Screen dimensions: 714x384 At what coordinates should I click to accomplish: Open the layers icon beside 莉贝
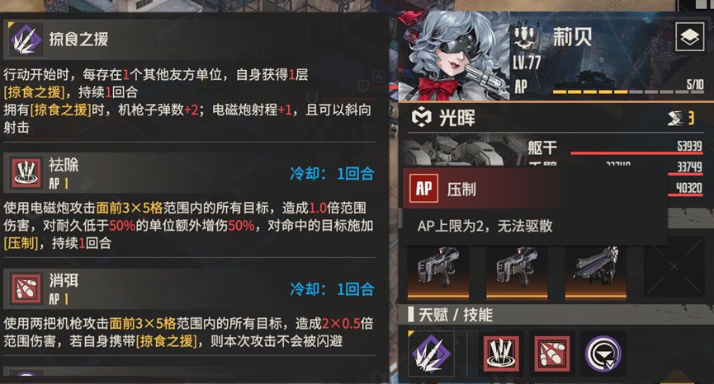tap(689, 37)
